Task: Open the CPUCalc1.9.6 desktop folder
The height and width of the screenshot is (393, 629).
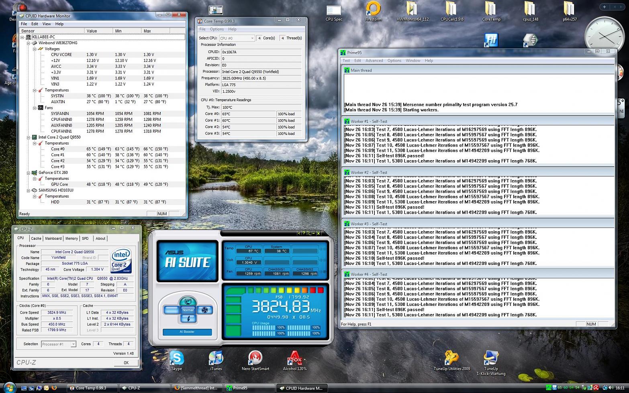Action: [452, 12]
